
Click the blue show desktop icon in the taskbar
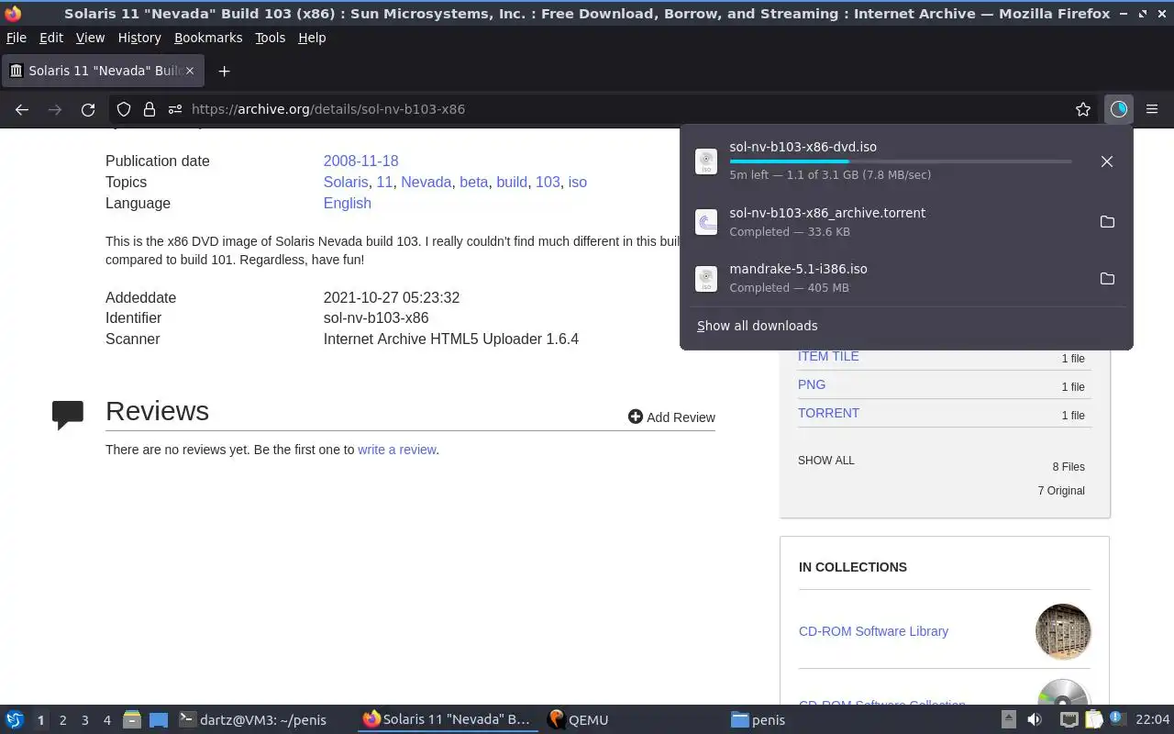tap(159, 720)
